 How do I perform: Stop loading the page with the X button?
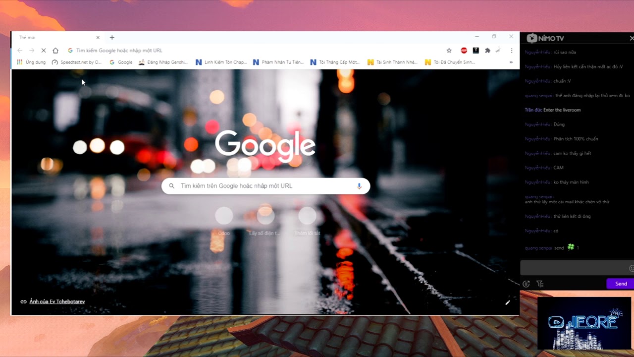(x=44, y=51)
